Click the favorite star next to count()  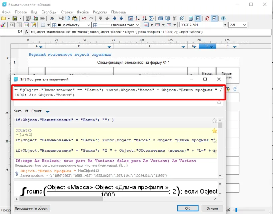tap(215, 131)
